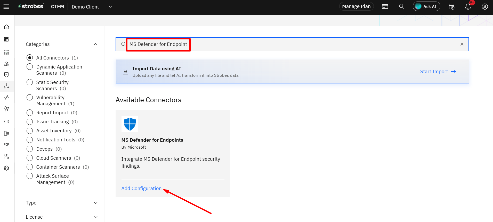The height and width of the screenshot is (222, 493).
Task: Click the Manage Plan button
Action: point(356,6)
